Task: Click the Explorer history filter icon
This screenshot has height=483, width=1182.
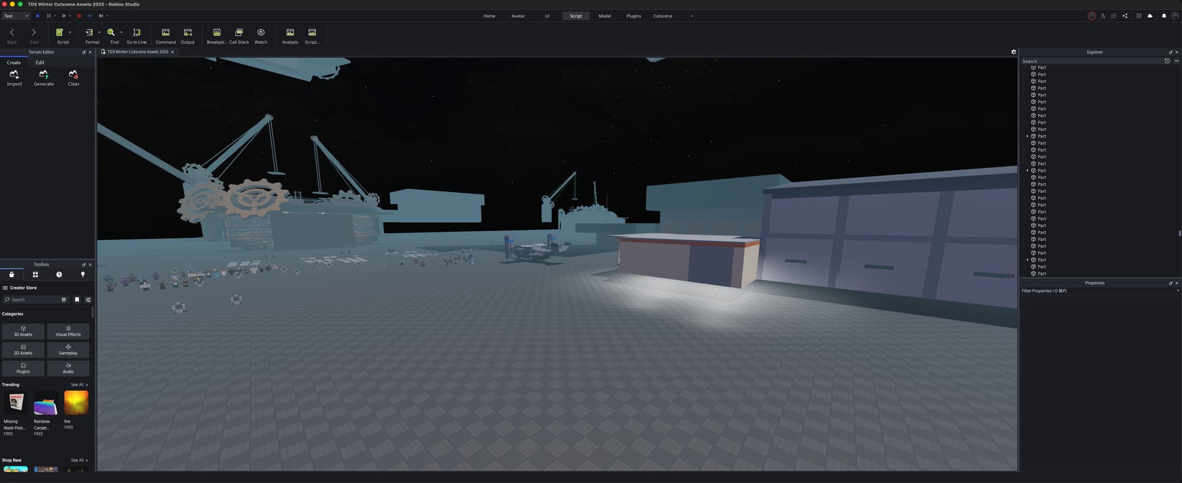Action: [1167, 61]
